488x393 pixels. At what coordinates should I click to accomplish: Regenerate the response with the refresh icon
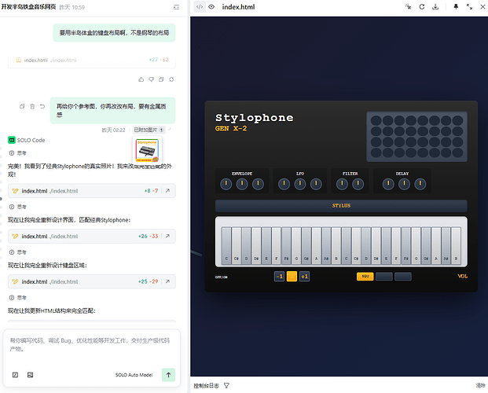(x=171, y=79)
